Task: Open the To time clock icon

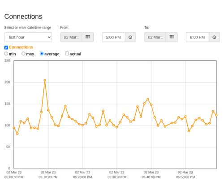Action: 214,37
